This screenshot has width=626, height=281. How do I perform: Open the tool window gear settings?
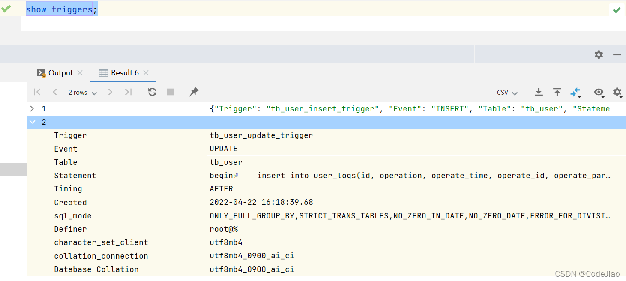click(599, 55)
